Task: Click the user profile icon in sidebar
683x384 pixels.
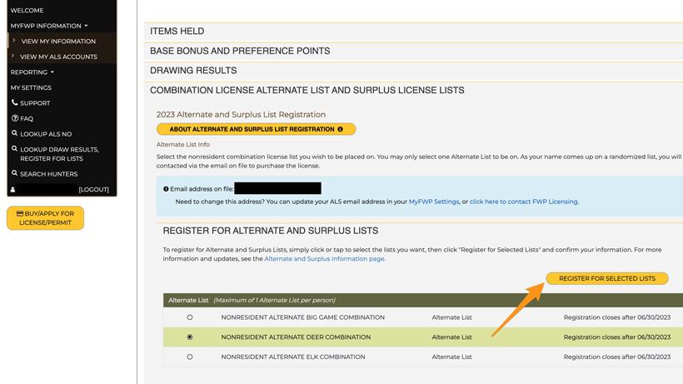Action: (12, 190)
